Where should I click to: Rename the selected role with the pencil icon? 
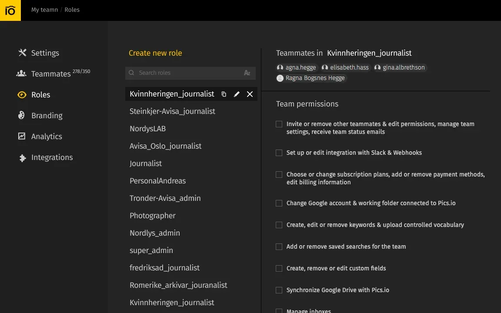point(237,94)
